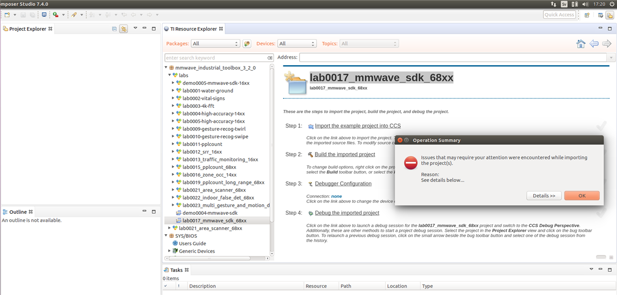
Task: Open the Packages dropdown
Action: click(x=215, y=44)
